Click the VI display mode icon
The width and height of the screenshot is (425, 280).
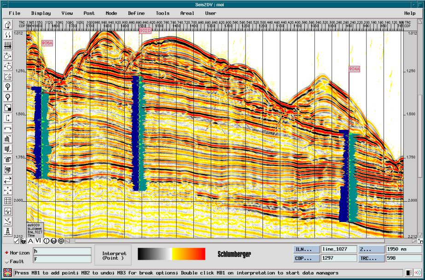(38, 241)
